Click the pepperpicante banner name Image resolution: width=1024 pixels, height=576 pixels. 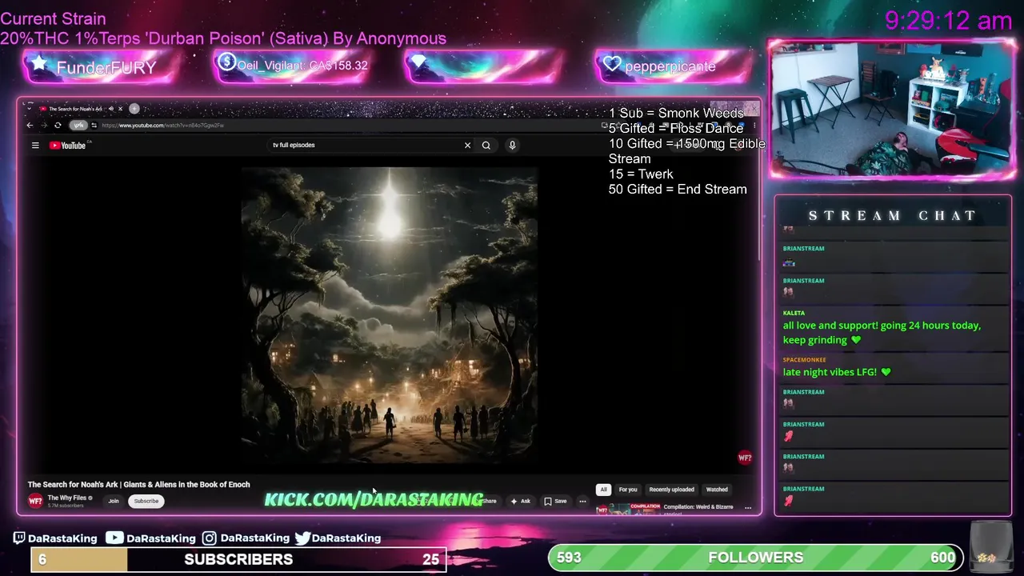pos(670,66)
